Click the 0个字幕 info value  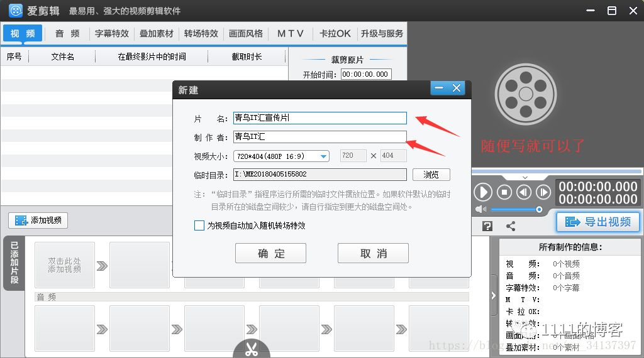566,288
